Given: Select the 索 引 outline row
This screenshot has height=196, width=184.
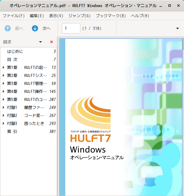Looking at the screenshot, I should coord(29,131).
